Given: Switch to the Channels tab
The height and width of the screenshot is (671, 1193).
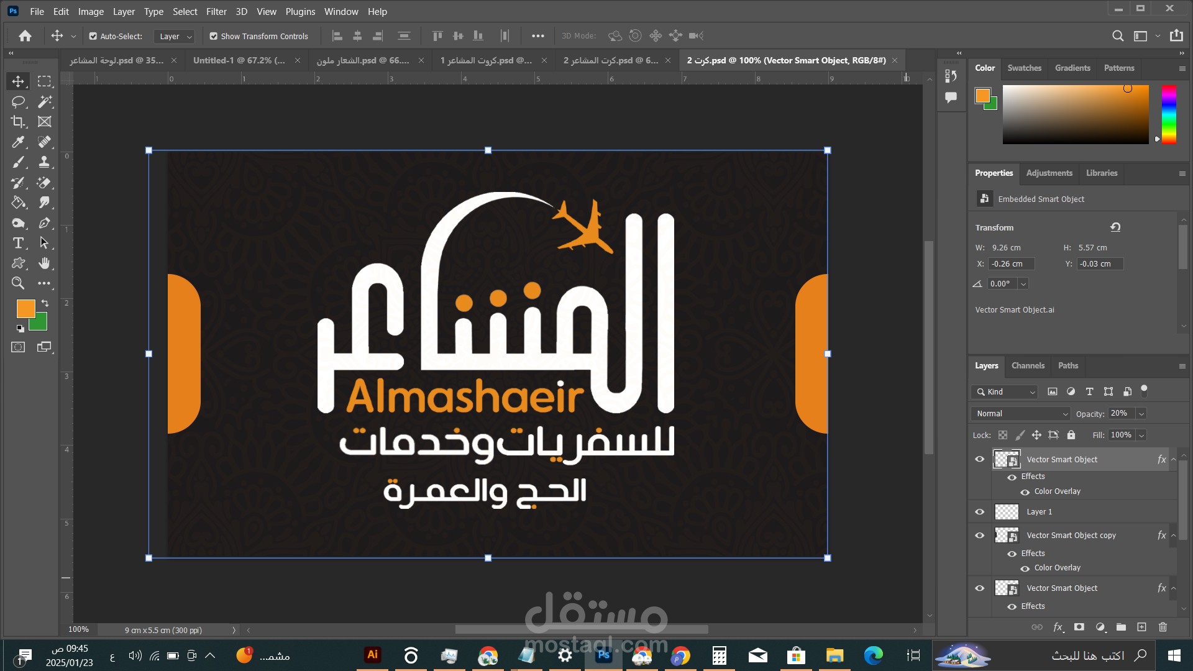Looking at the screenshot, I should point(1028,365).
